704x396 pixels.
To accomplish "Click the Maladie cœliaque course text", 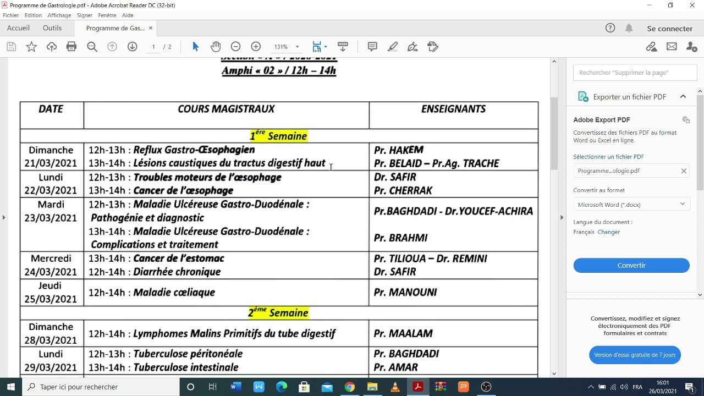I will [174, 293].
